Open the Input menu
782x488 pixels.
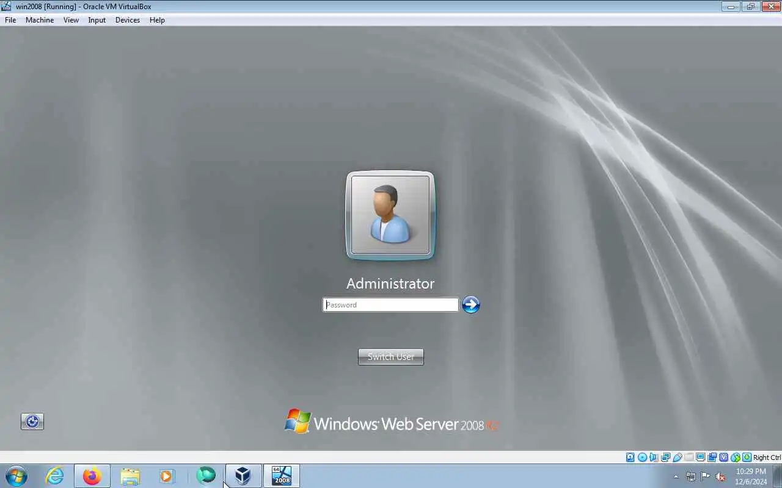[x=97, y=20]
